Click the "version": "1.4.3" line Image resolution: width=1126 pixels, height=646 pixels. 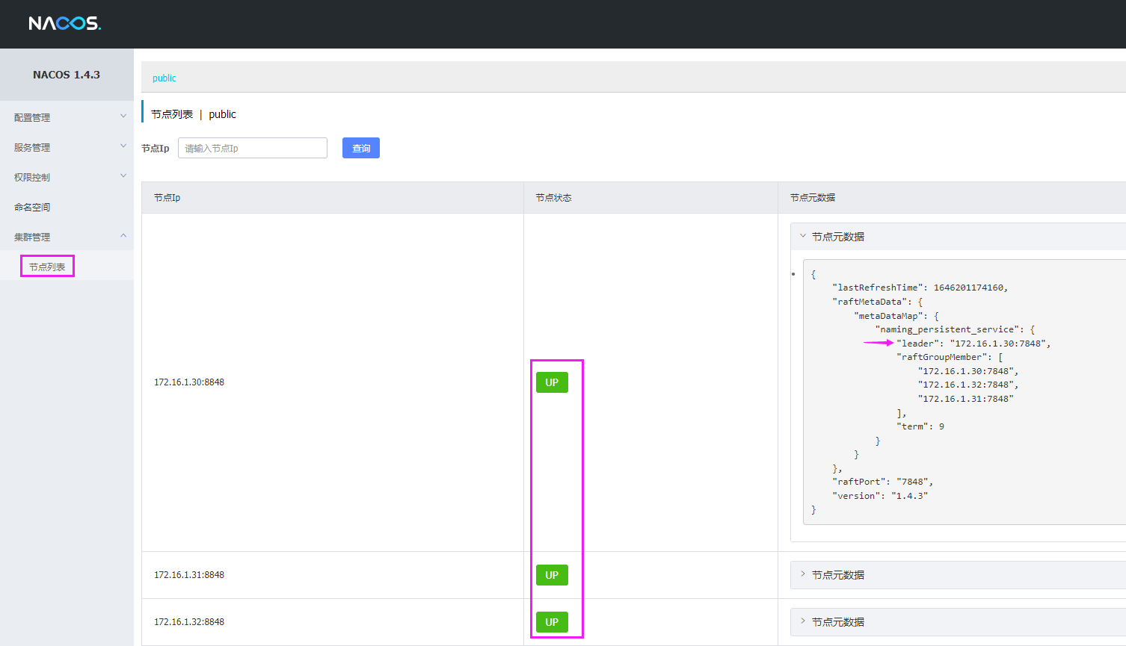pyautogui.click(x=880, y=496)
